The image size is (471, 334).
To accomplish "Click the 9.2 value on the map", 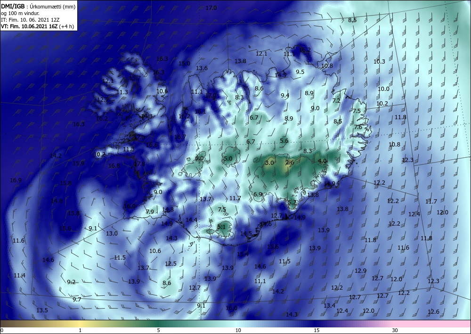I will (71, 282).
